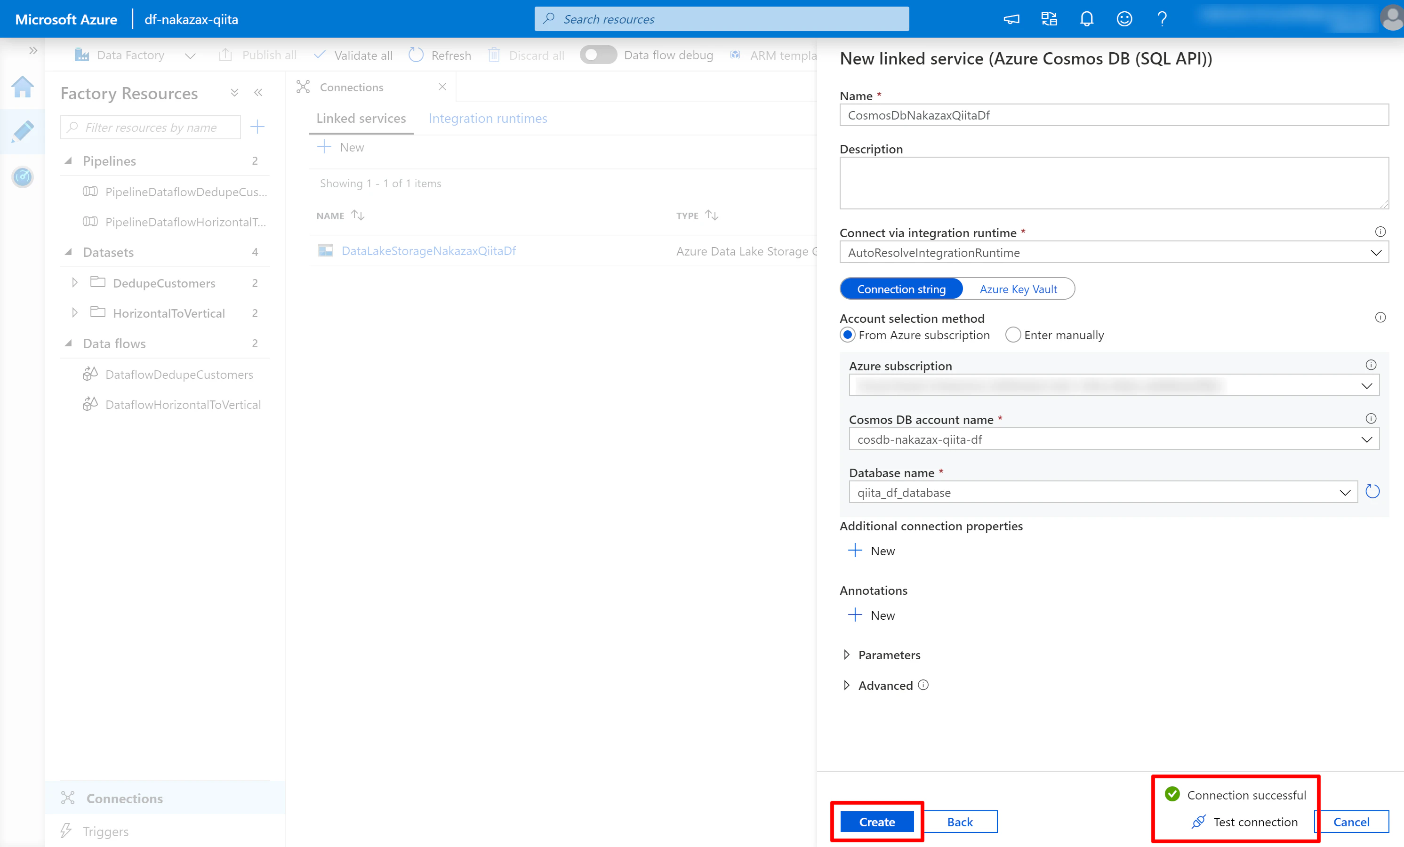Viewport: 1404px width, 847px height.
Task: Select the Enter manually radio button
Action: point(1012,335)
